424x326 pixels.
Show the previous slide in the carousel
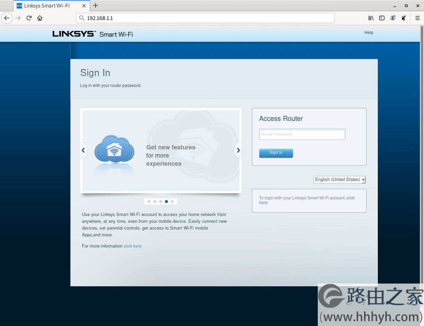83,150
